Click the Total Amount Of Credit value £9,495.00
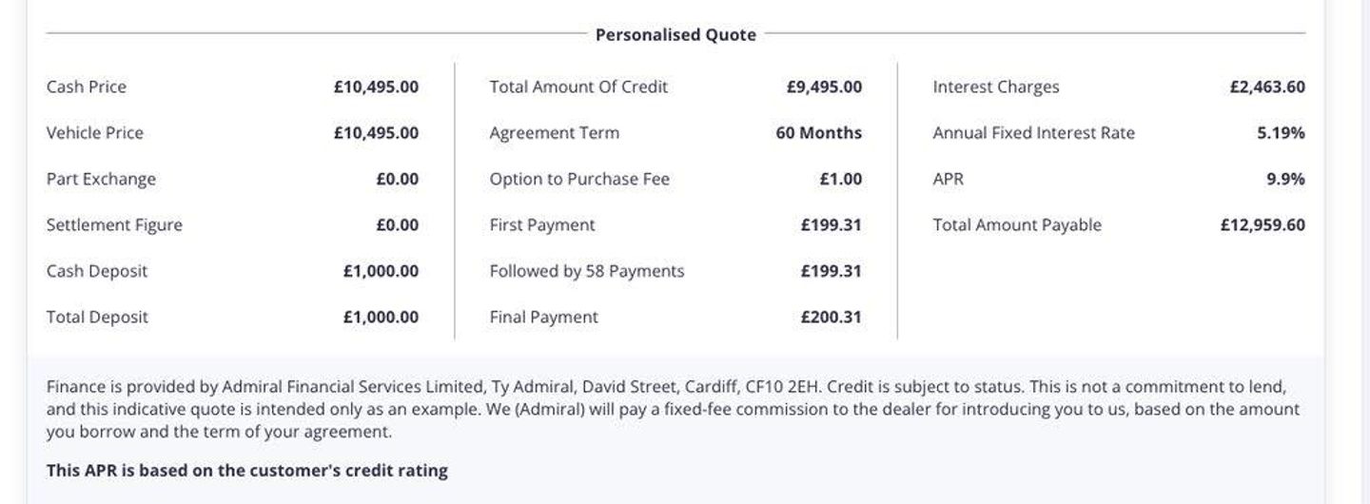 click(824, 87)
